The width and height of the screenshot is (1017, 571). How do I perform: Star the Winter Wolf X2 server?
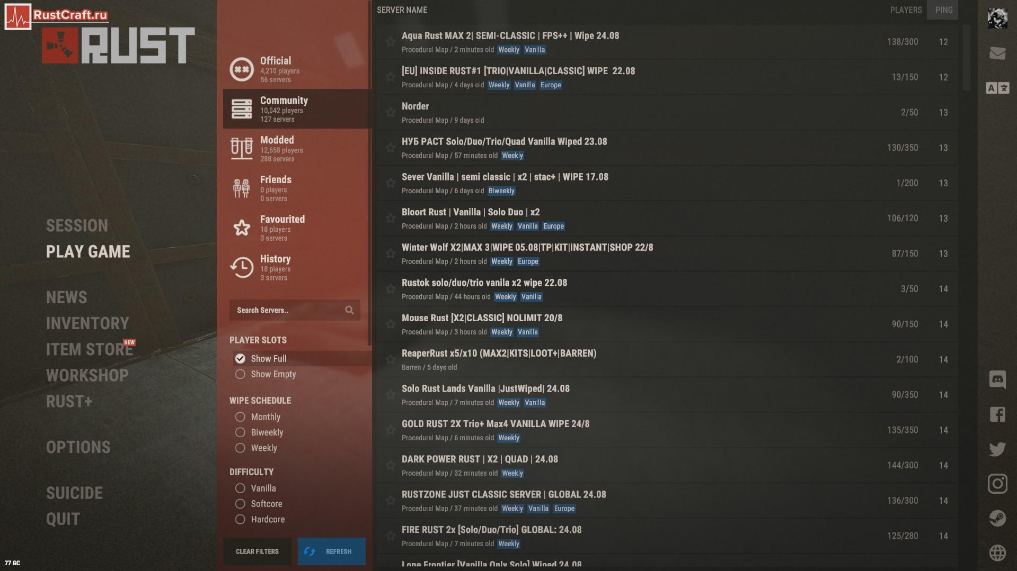[391, 253]
